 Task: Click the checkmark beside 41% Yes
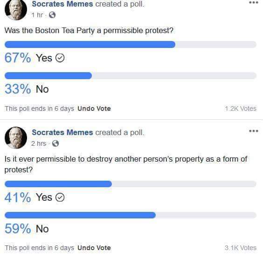click(x=60, y=197)
